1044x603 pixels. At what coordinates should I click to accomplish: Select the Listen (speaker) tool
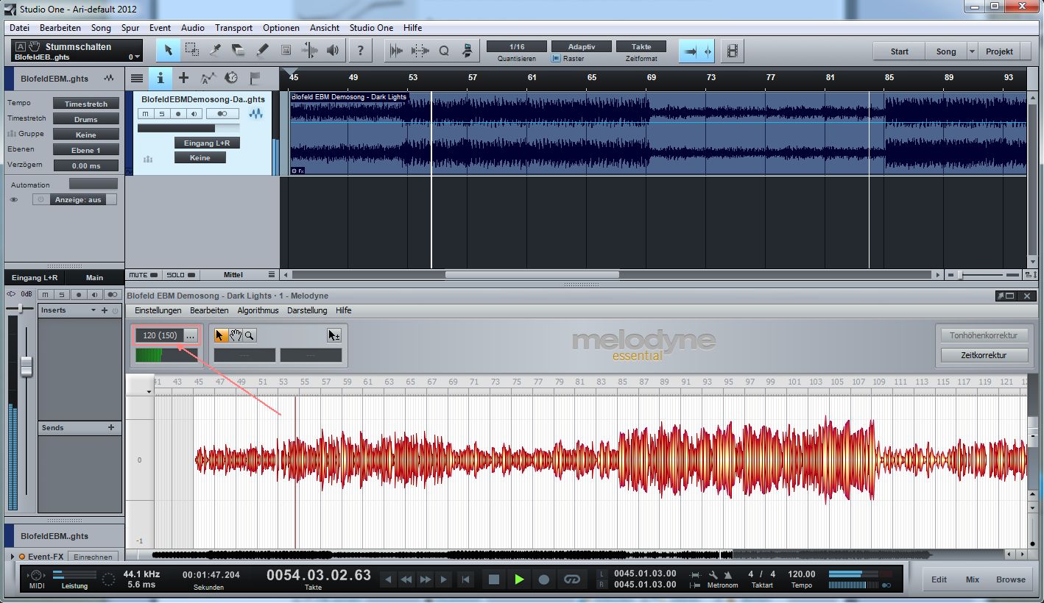[334, 51]
